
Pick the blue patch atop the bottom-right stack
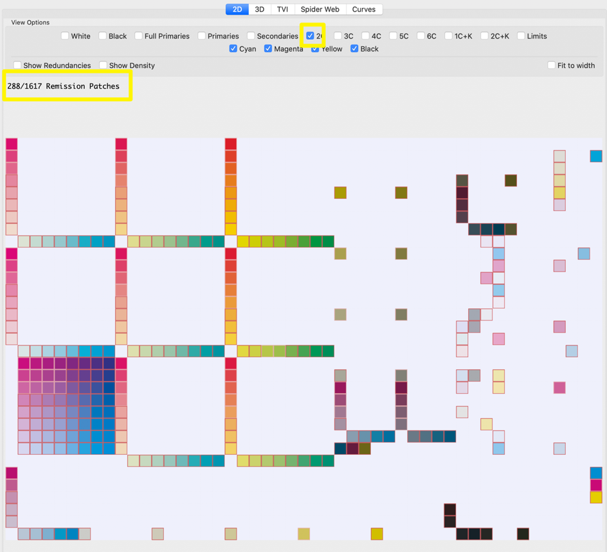tap(596, 473)
